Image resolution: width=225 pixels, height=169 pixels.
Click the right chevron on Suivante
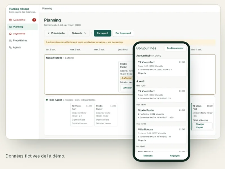tap(85, 33)
